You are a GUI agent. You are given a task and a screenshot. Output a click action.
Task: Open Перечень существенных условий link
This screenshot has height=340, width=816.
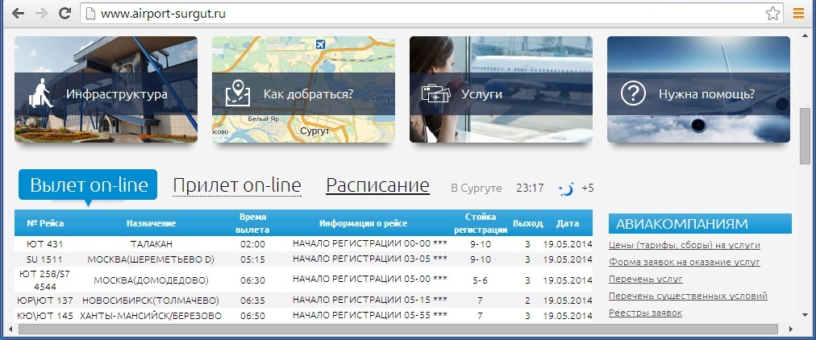click(x=688, y=296)
